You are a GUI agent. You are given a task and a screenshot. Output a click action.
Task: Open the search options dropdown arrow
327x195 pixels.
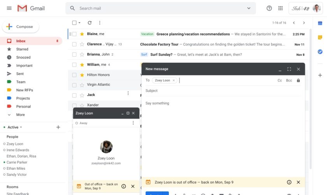(249, 8)
